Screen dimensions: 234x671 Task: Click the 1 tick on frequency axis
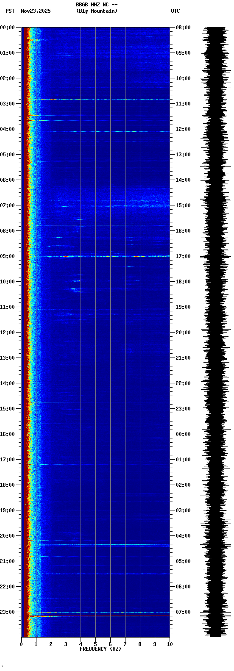pyautogui.click(x=36, y=644)
